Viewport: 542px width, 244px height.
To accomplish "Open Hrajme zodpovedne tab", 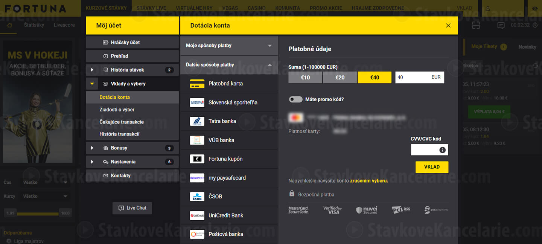I will 378,8.
